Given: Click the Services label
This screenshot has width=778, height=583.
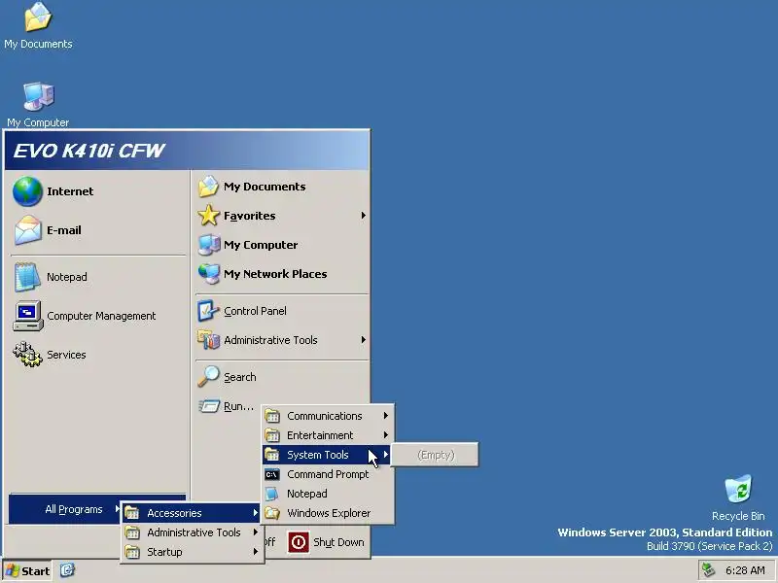Looking at the screenshot, I should coord(66,355).
